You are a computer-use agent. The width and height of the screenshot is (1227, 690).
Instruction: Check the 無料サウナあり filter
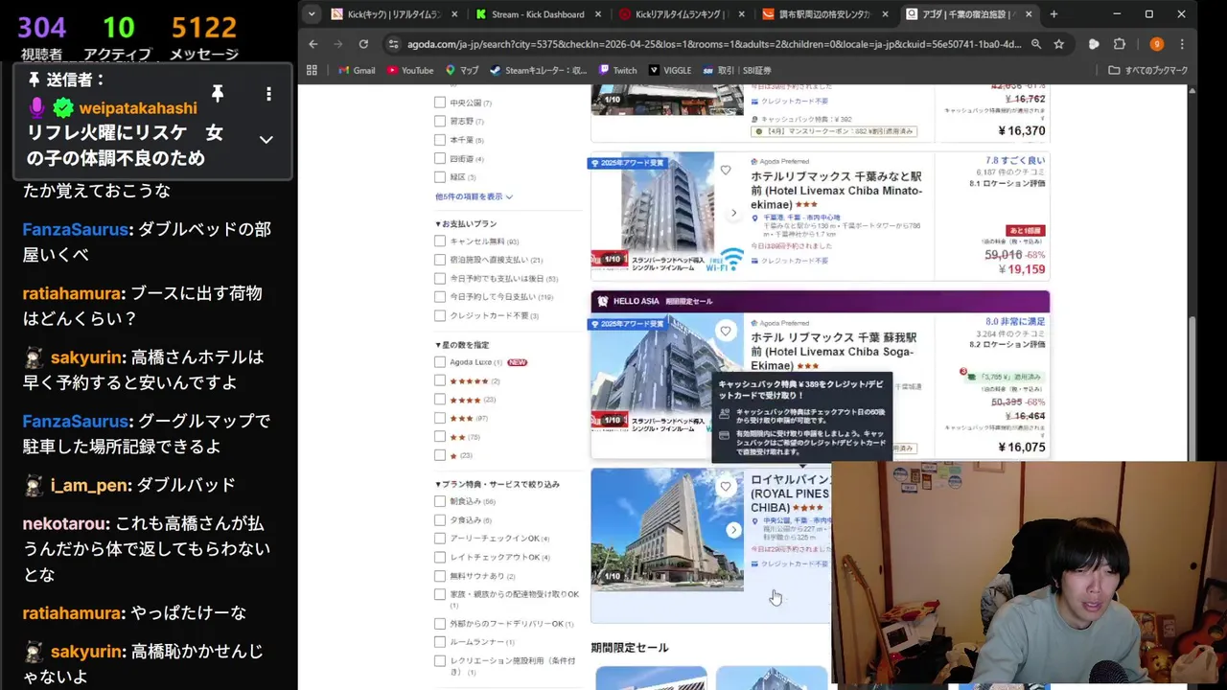(x=440, y=576)
